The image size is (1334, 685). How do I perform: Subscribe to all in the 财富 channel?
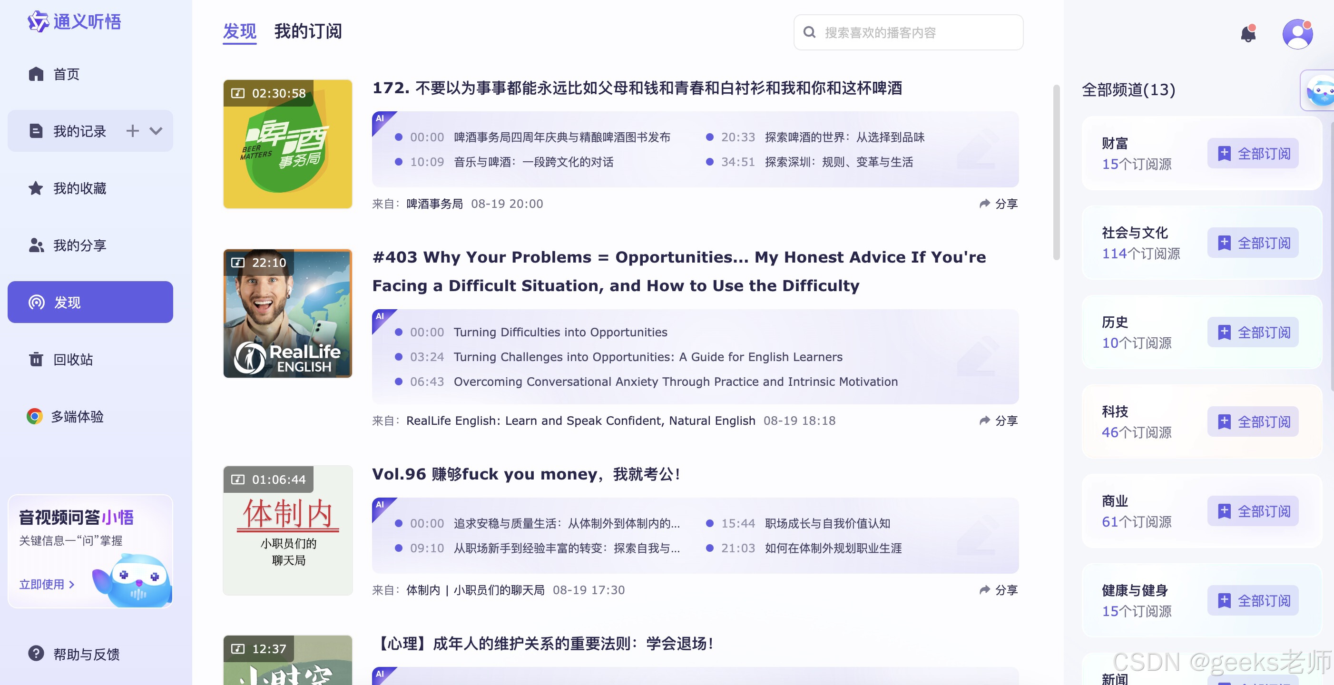[x=1252, y=154]
